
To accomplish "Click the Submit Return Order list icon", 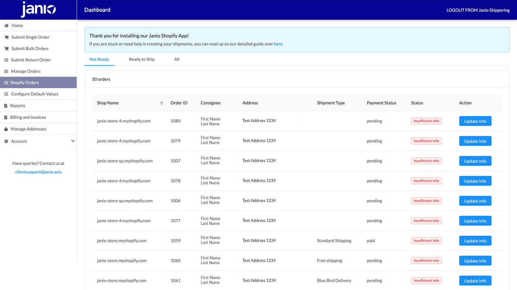I will [6, 60].
